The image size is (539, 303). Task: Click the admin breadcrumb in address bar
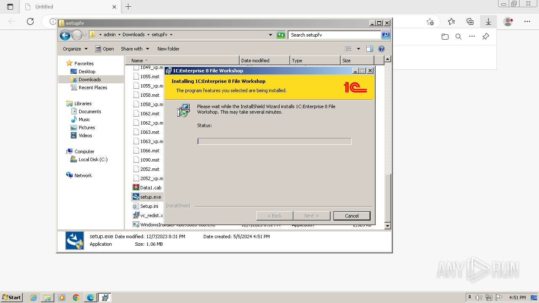pos(109,35)
